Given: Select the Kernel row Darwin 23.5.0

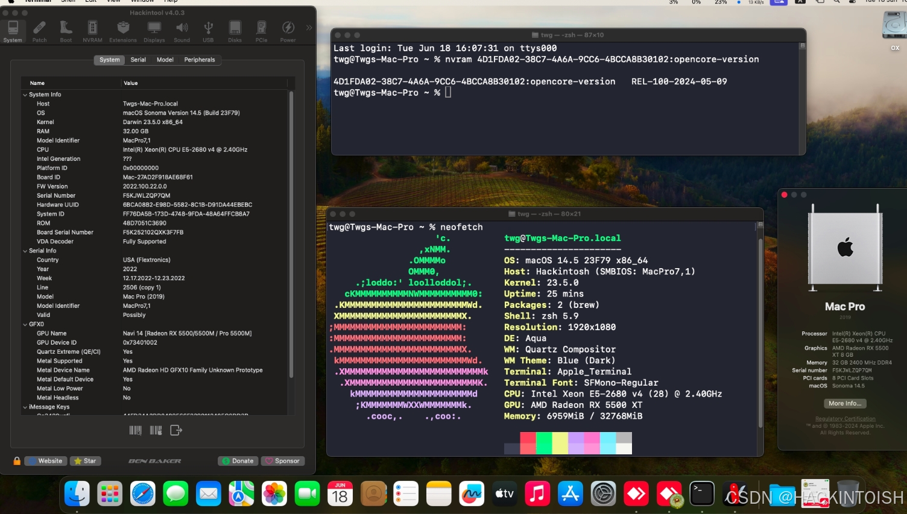Looking at the screenshot, I should (155, 122).
